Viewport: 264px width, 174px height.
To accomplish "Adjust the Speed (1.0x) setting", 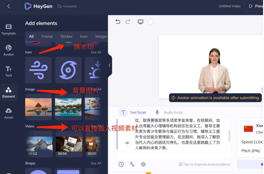I will pos(252,142).
